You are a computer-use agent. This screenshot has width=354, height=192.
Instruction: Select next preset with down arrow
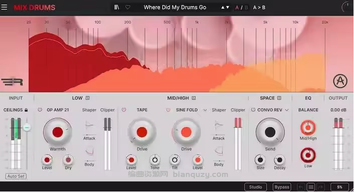tap(228, 8)
